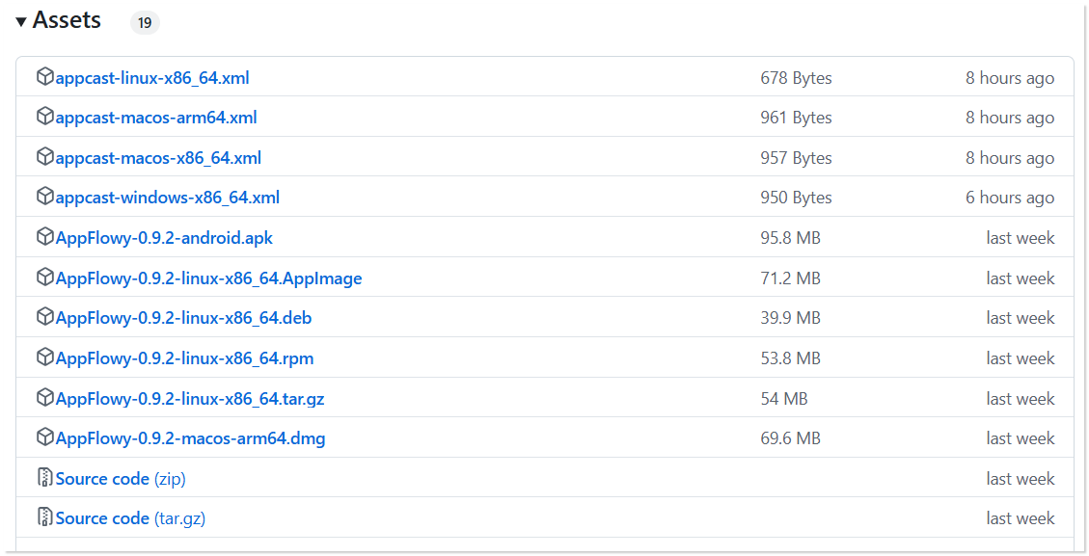1089x556 pixels.
Task: Click the last week timestamp for the .rpm file
Action: (x=1021, y=358)
